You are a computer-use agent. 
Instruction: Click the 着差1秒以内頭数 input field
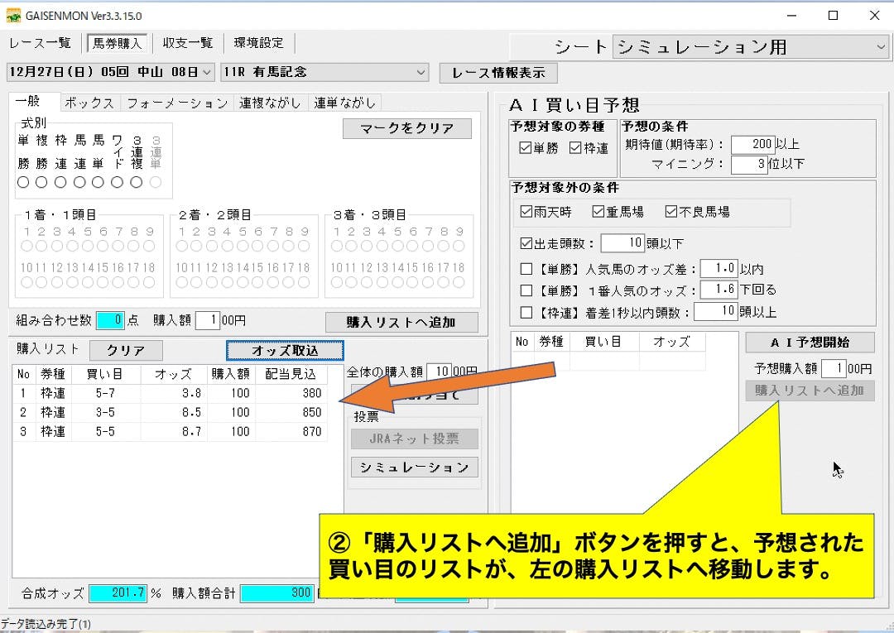(715, 311)
